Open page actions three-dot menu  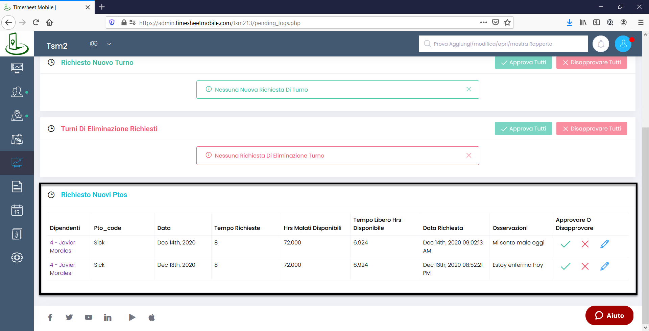[483, 23]
